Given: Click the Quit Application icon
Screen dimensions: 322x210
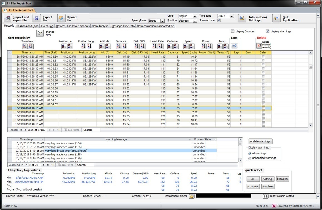Looking at the screenshot, I should [276, 18].
